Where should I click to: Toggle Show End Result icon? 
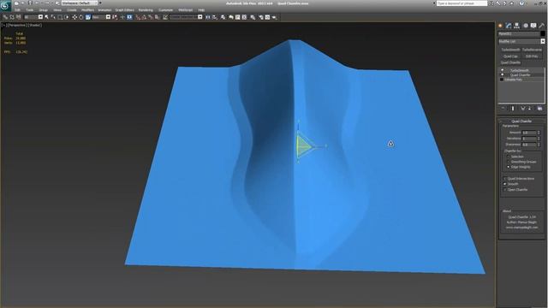(x=513, y=109)
